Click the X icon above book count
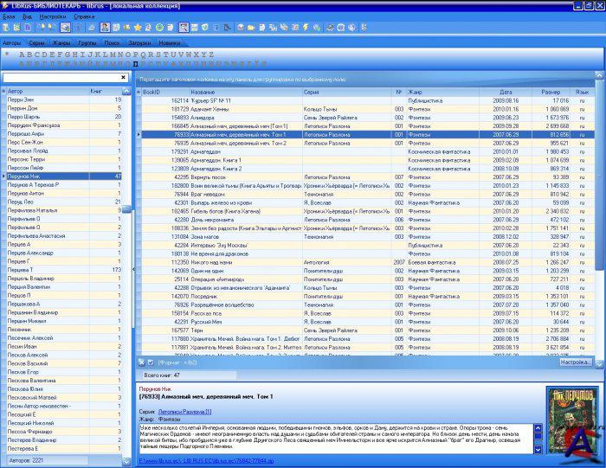 pos(142,362)
